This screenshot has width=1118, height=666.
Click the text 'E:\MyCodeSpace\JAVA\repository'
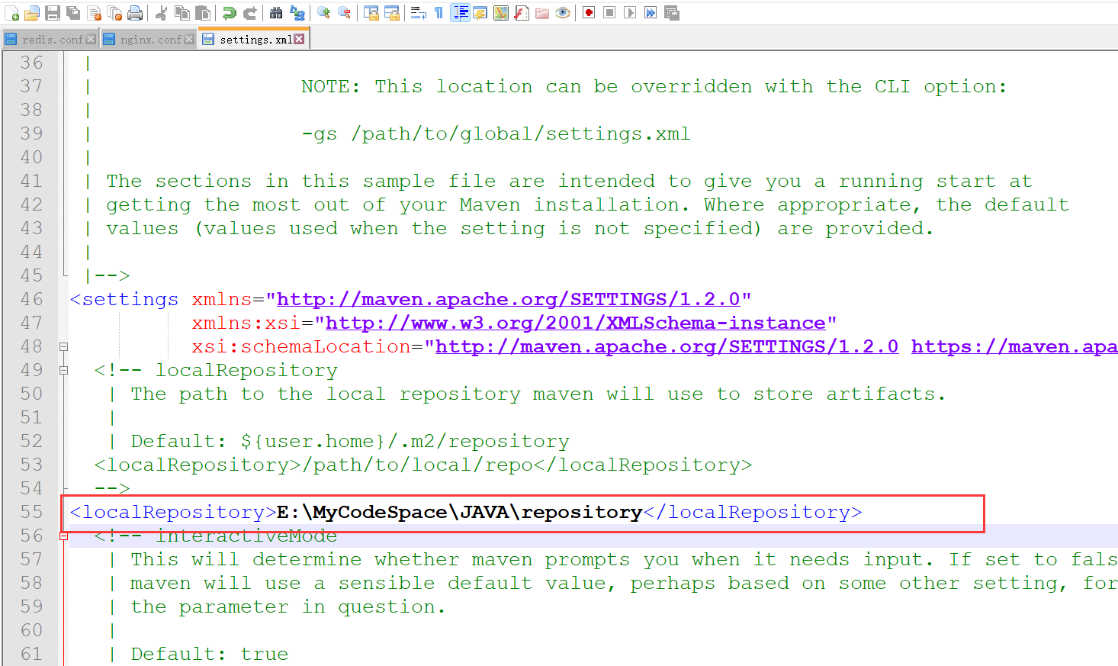[459, 512]
